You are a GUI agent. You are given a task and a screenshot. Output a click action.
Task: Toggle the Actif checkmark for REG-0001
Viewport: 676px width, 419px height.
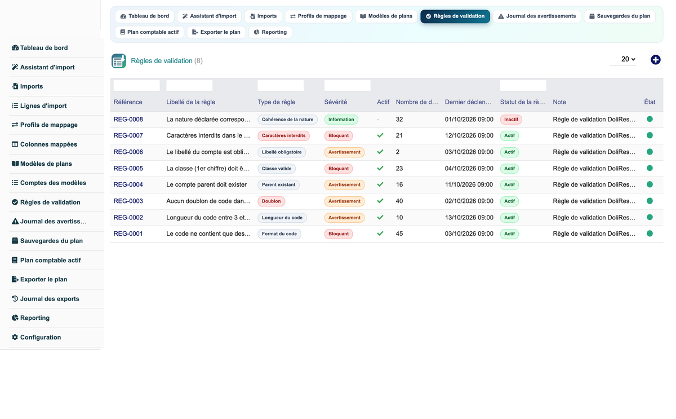(x=380, y=233)
